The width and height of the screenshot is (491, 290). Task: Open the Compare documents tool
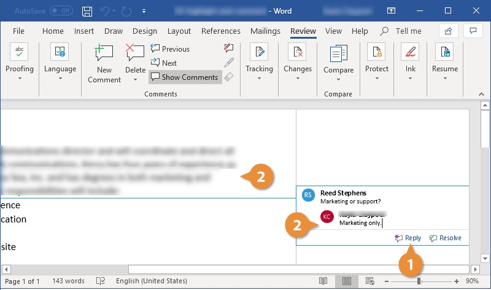338,60
